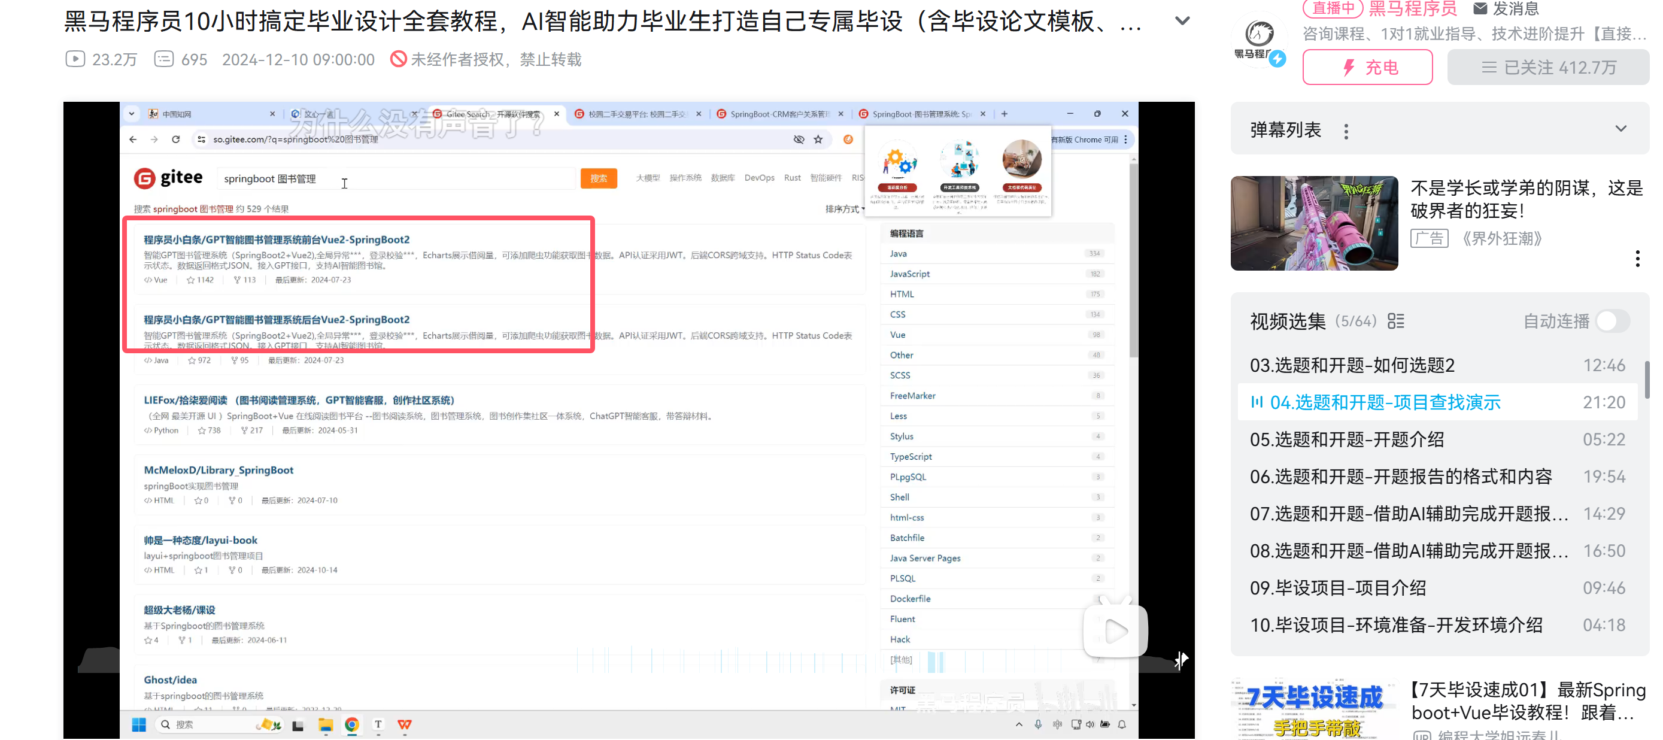Expand the video title with chevron arrow

(1182, 21)
